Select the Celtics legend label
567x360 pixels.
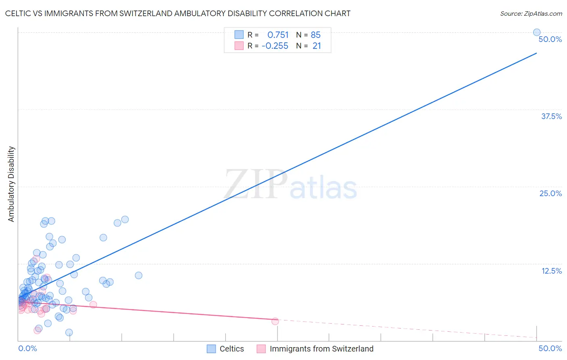pos(232,349)
